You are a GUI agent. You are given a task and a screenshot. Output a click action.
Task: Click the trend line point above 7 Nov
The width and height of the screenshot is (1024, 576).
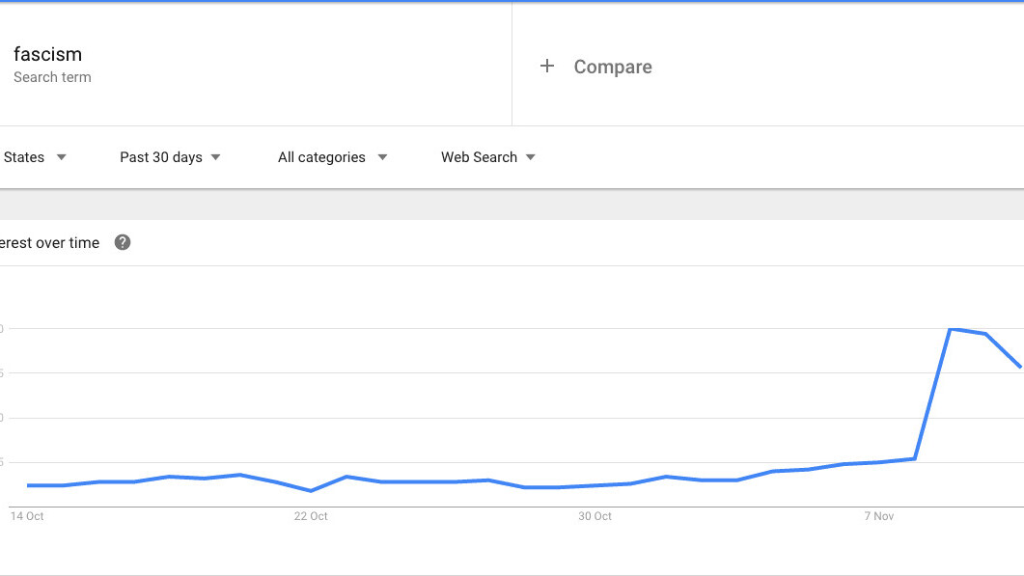point(878,462)
